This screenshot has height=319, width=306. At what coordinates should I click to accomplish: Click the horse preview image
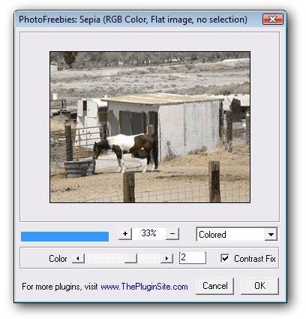(x=150, y=127)
